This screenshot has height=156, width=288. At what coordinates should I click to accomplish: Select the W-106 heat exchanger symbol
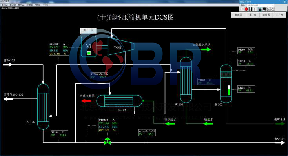click(43, 107)
